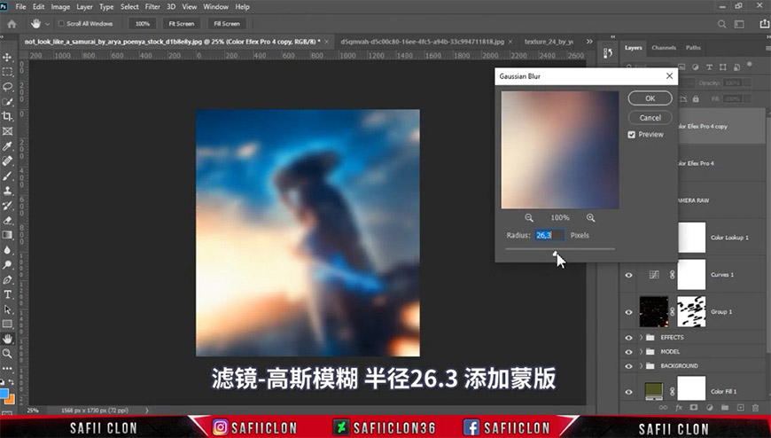
Task: Select the Lasso tool
Action: coord(7,87)
